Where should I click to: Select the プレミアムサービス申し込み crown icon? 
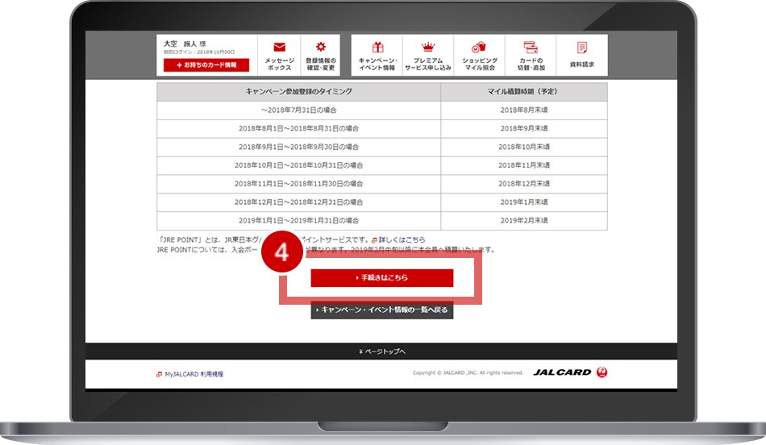pos(428,48)
